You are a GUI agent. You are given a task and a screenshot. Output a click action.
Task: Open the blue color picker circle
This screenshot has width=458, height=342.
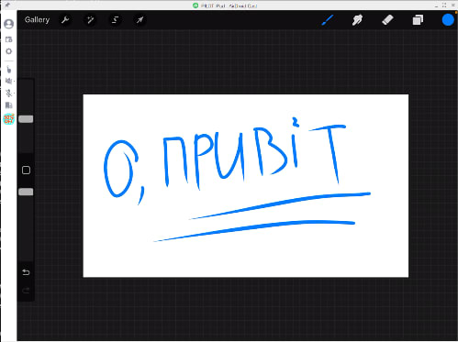448,20
